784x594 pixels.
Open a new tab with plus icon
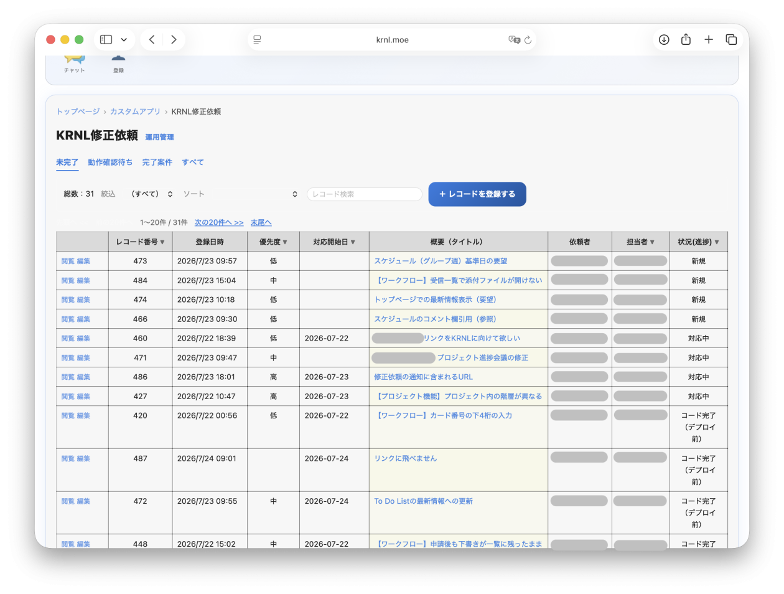click(709, 39)
